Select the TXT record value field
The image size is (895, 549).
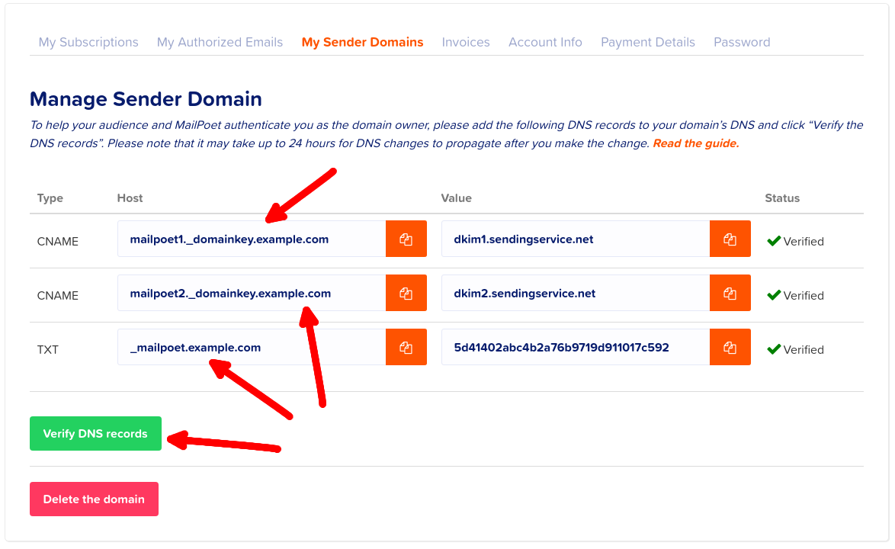click(574, 347)
